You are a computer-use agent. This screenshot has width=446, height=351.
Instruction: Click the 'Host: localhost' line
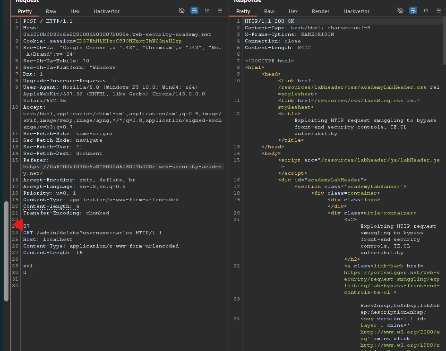tap(48, 239)
